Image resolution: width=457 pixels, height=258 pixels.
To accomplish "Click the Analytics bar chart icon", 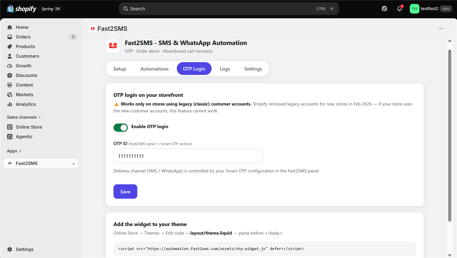I will (10, 104).
